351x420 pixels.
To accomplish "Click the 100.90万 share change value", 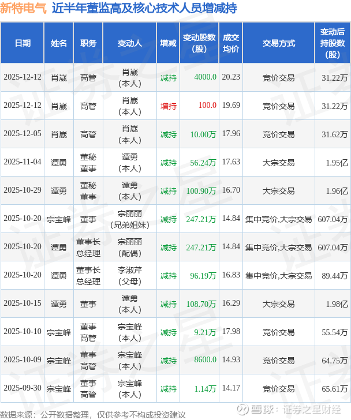I will pyautogui.click(x=201, y=191).
